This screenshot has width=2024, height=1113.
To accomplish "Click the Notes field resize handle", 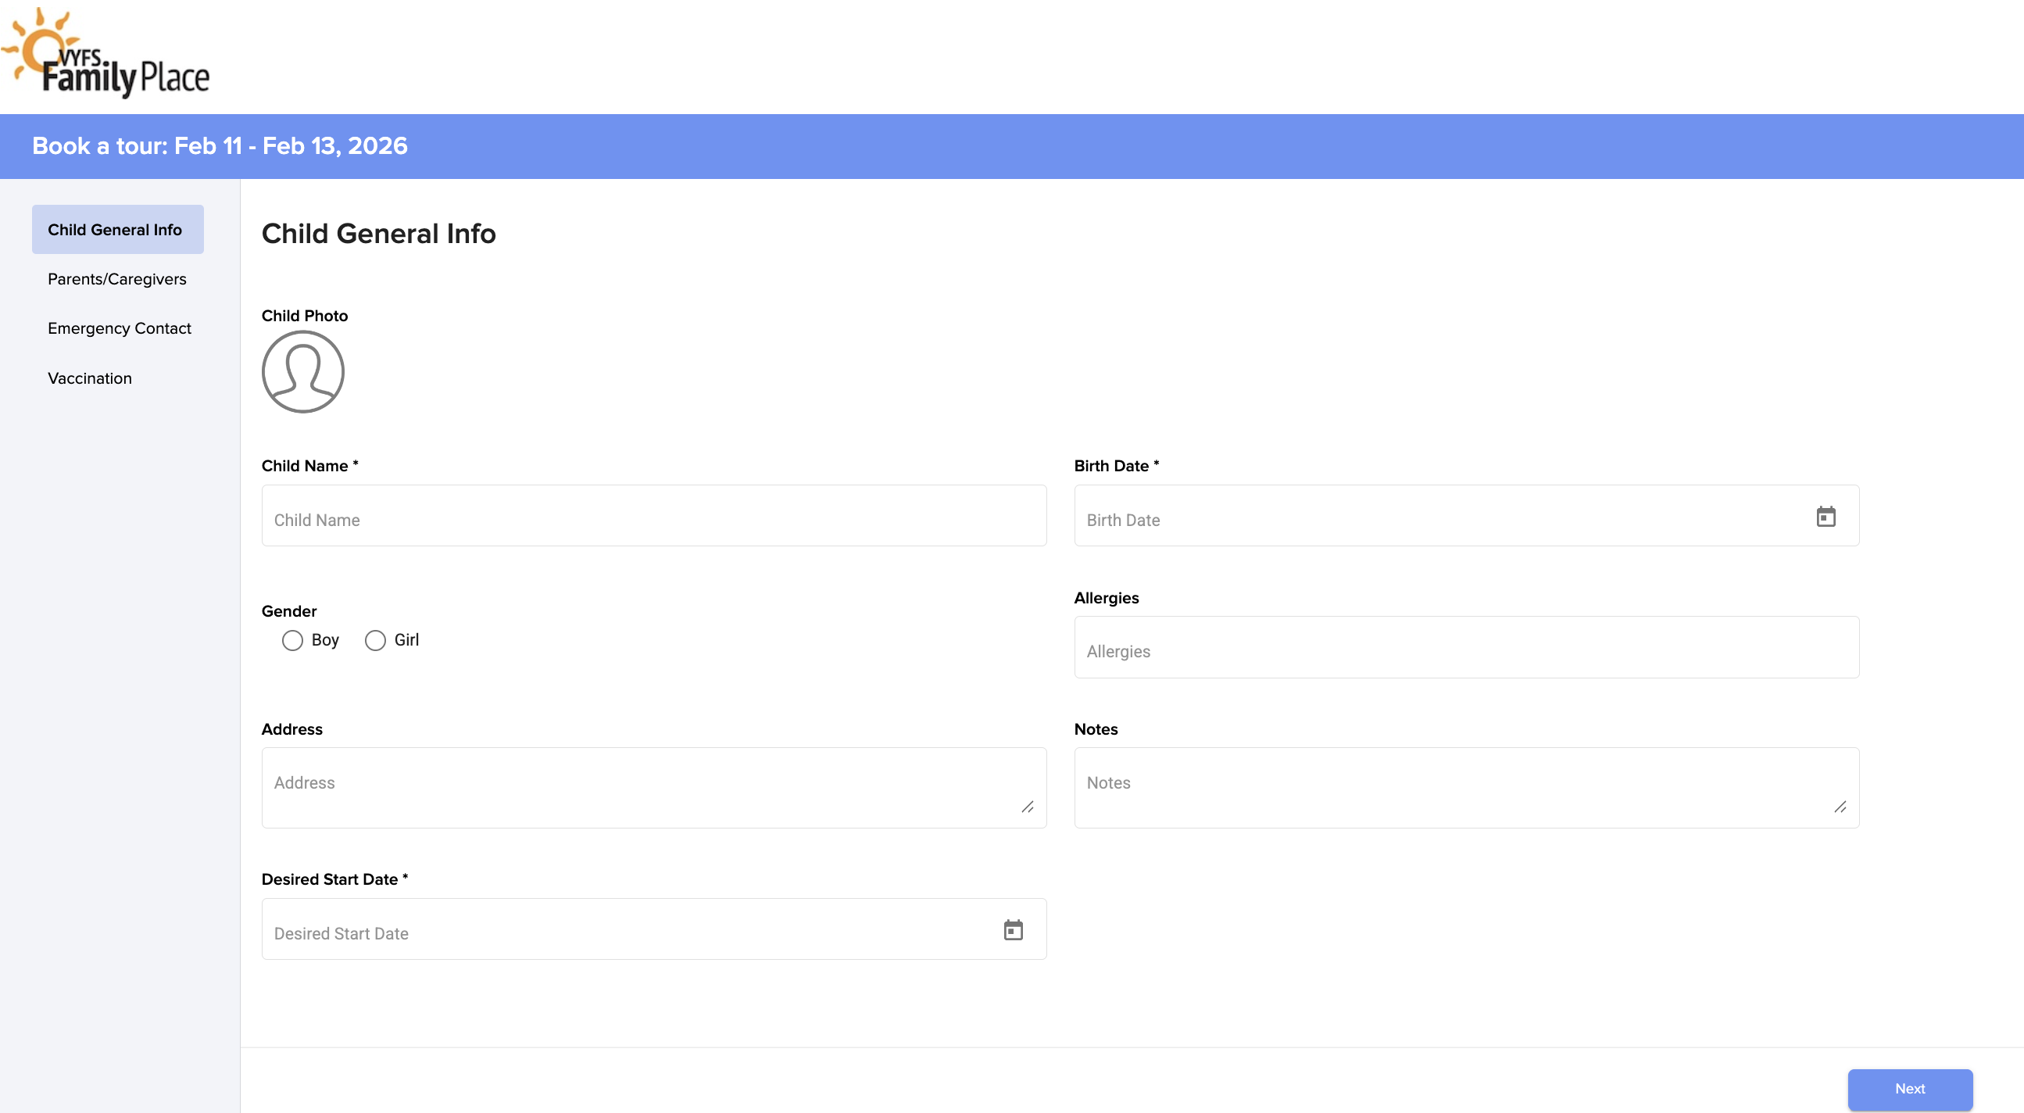I will pos(1840,807).
